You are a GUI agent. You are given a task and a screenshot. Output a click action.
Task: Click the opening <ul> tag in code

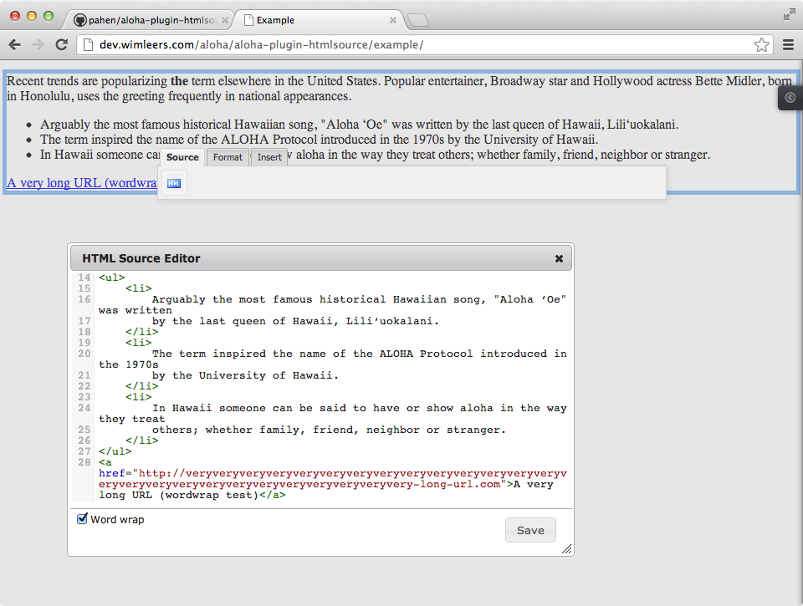tap(111, 278)
